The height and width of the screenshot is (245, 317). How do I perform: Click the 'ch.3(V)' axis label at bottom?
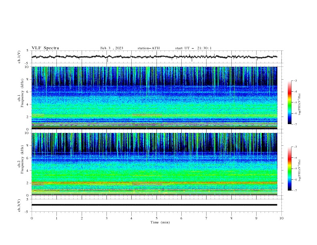19,205
